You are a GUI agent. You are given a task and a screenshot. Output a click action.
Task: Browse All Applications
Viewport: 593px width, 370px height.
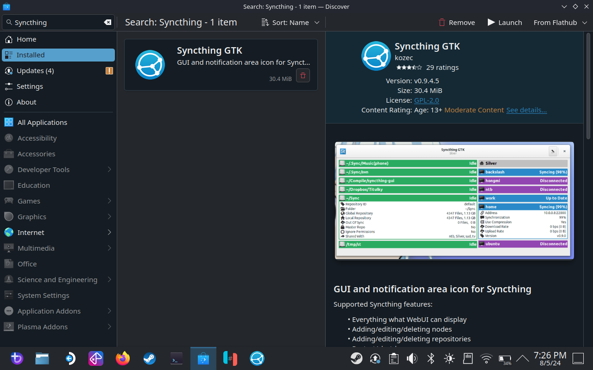58,122
